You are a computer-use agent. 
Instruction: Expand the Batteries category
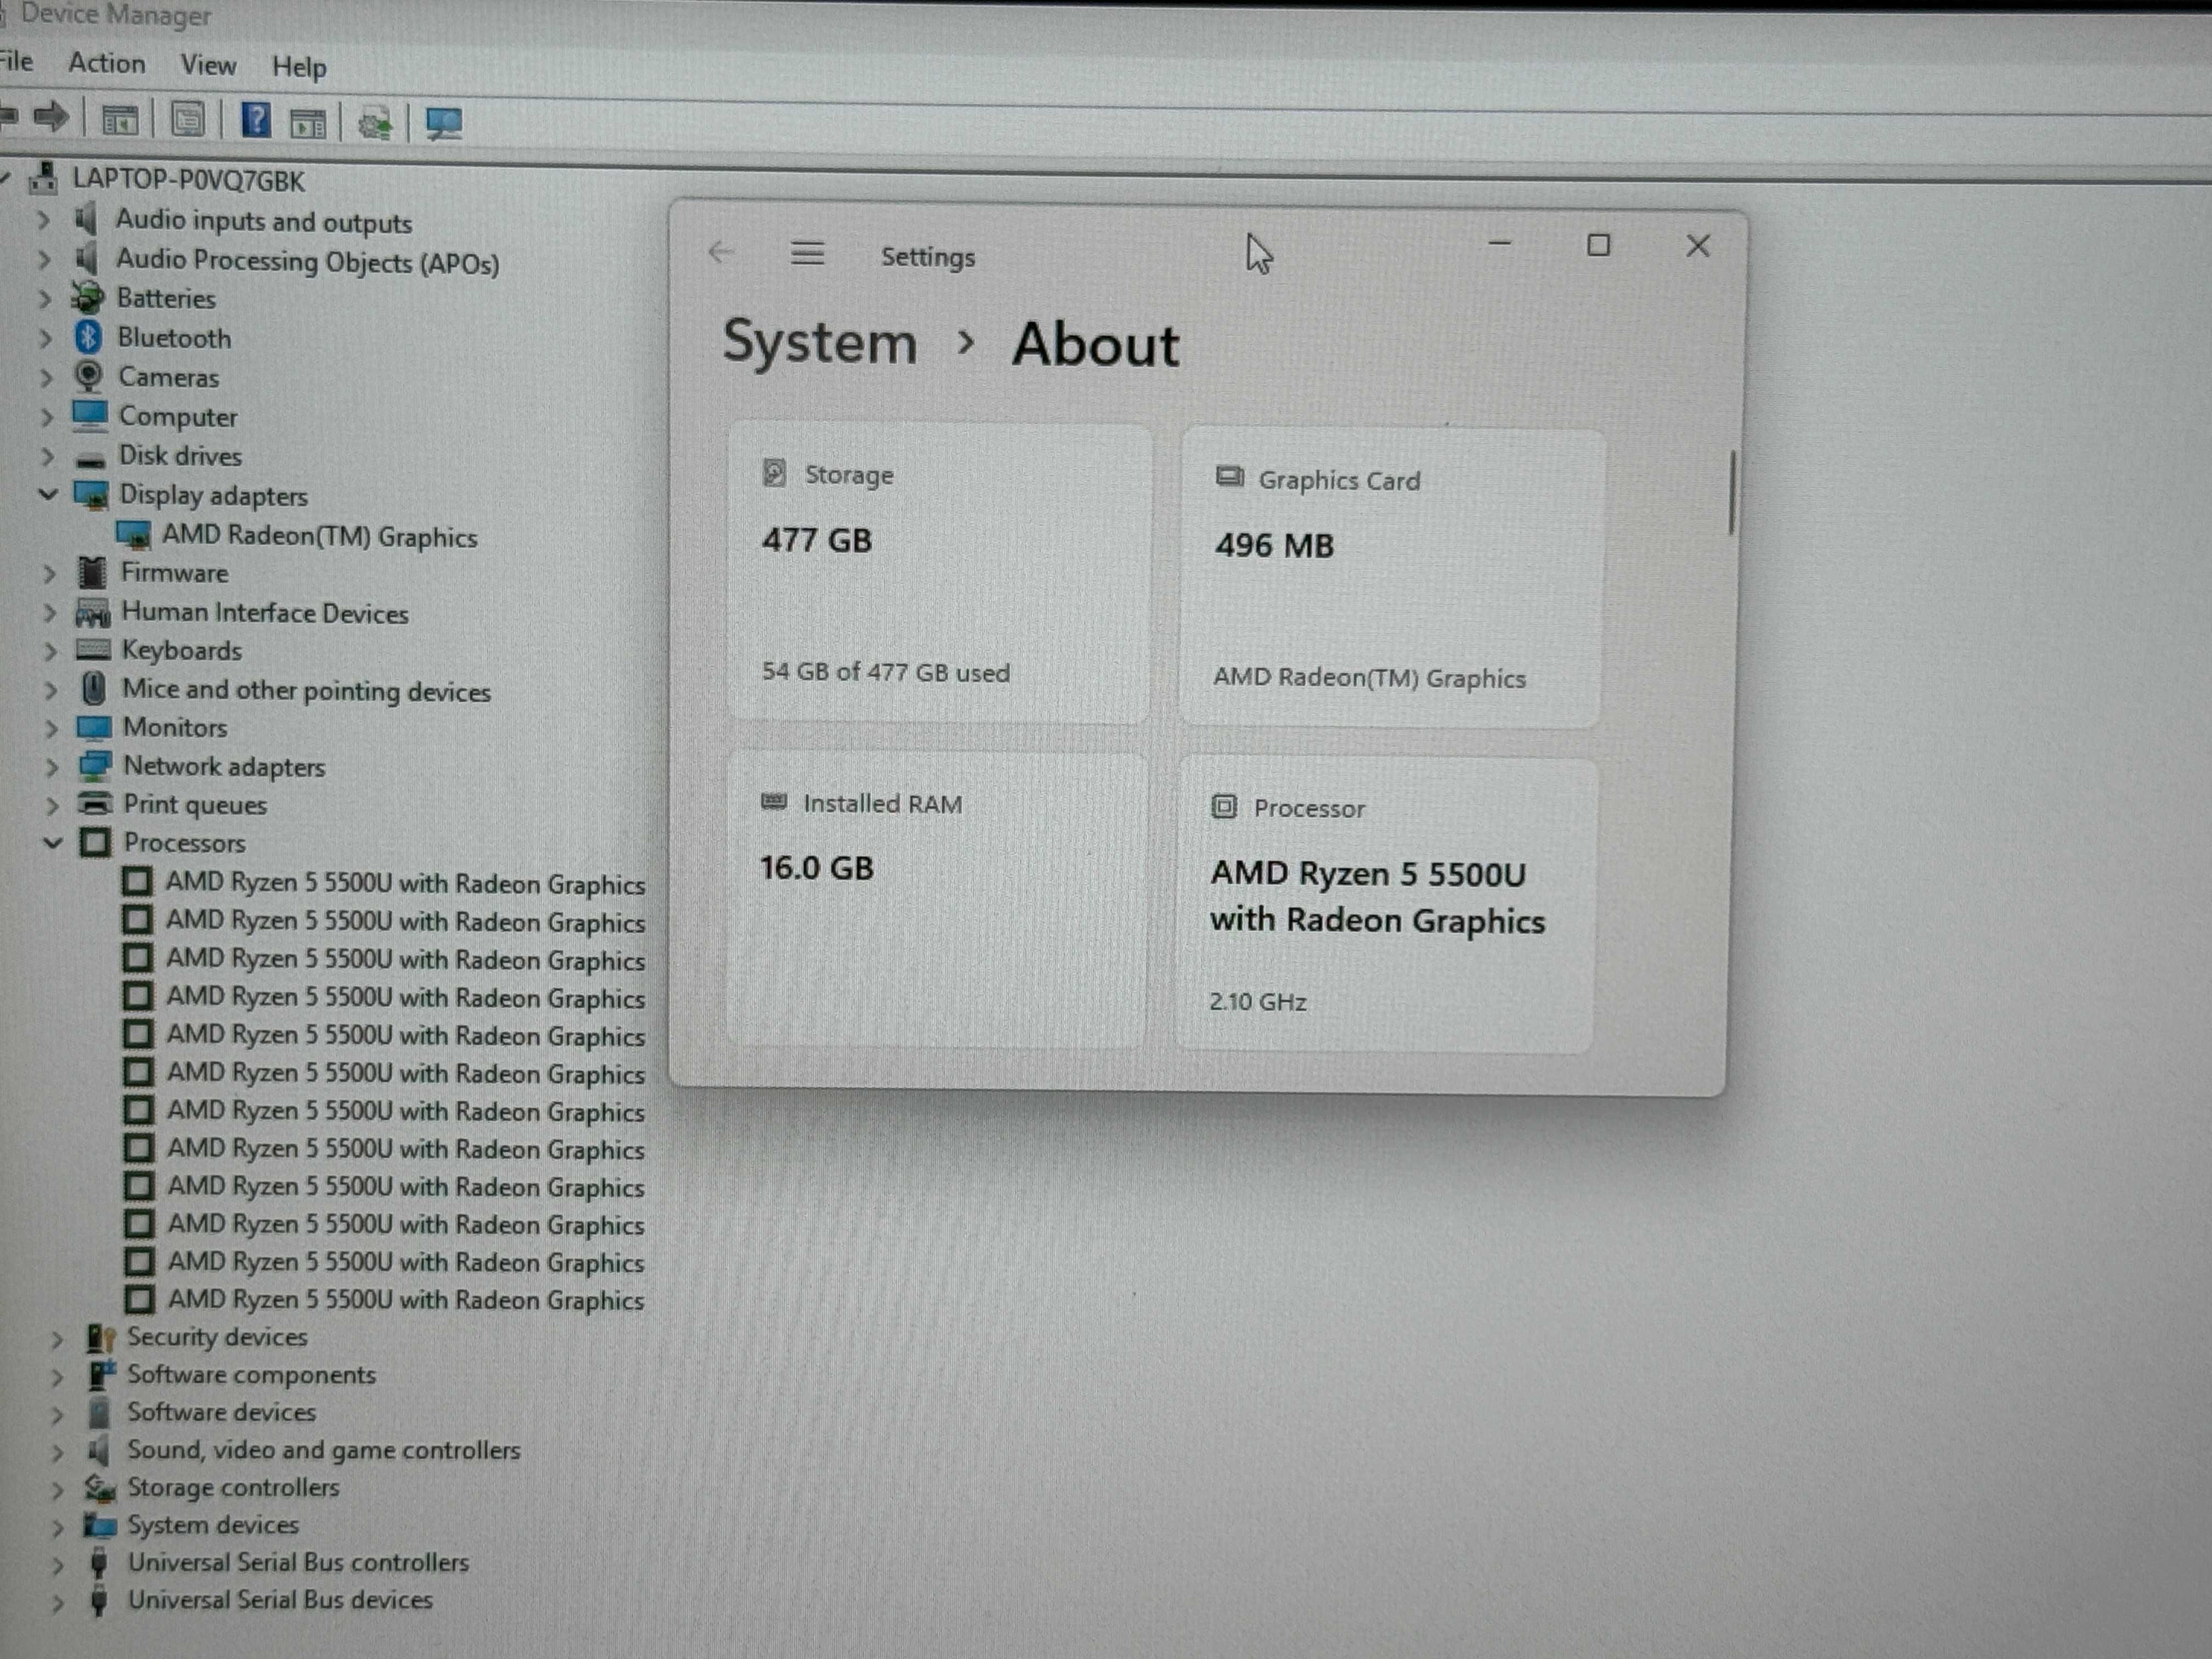point(44,298)
